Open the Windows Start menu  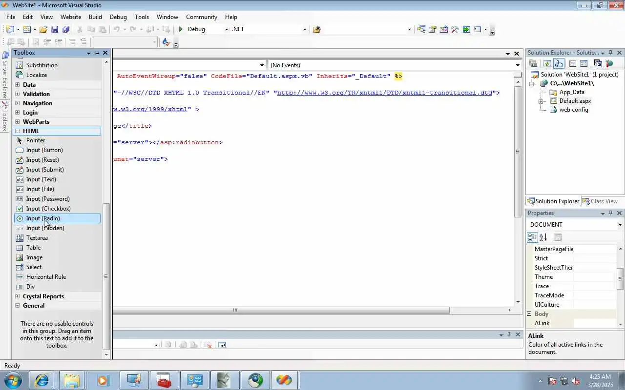pyautogui.click(x=13, y=380)
